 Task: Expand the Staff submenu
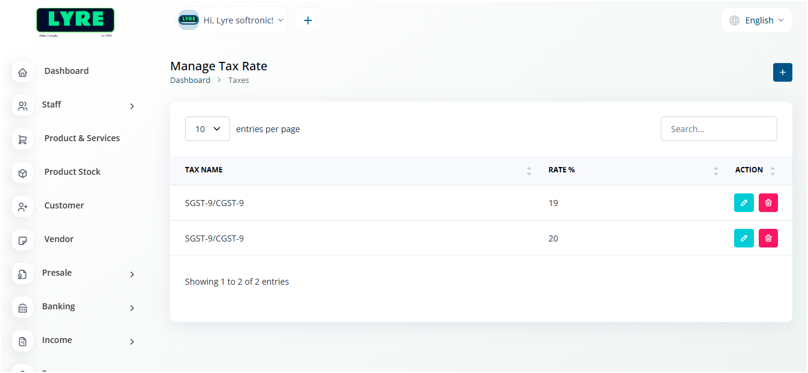click(132, 106)
